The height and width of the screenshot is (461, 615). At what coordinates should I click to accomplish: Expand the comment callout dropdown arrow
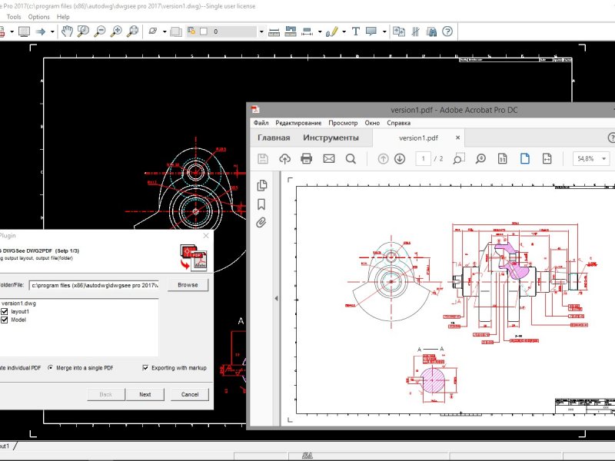tap(384, 32)
